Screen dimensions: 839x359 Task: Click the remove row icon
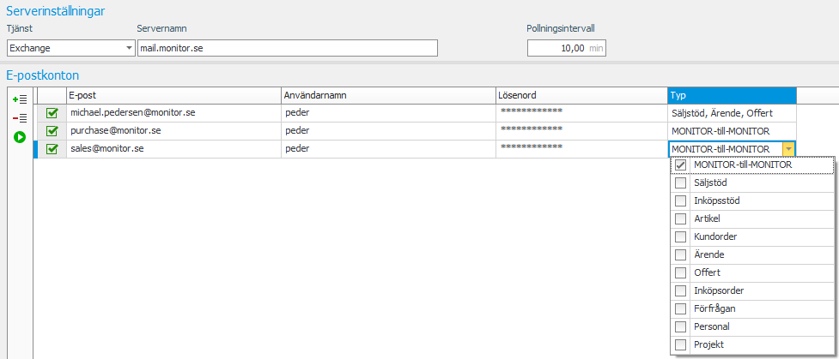tap(20, 118)
